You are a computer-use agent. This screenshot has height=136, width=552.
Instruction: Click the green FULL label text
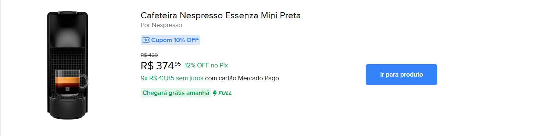(225, 93)
